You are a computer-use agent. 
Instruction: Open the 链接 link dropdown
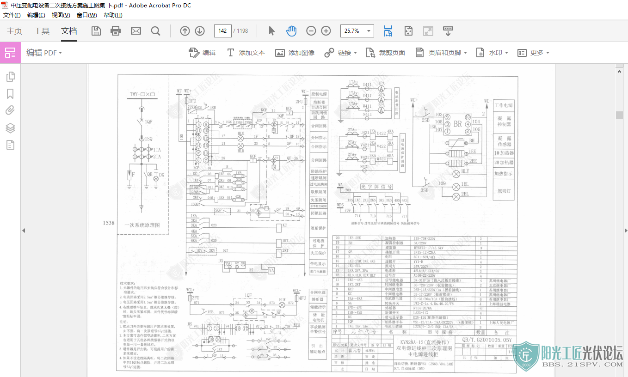pyautogui.click(x=341, y=53)
